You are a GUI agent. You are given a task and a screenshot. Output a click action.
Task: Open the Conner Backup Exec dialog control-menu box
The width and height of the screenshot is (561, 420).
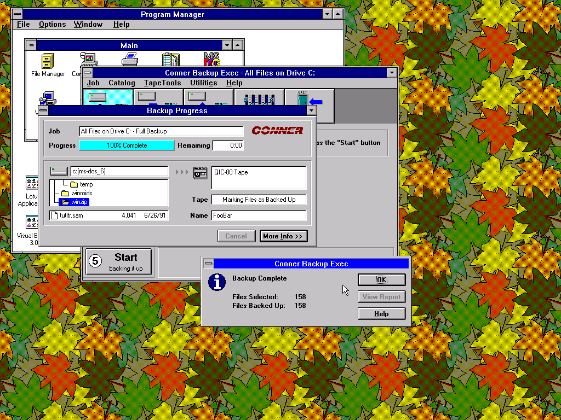click(x=208, y=264)
